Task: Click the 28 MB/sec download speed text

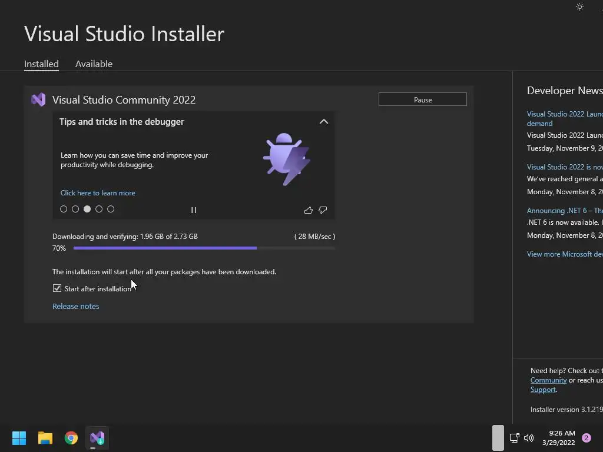Action: 314,237
